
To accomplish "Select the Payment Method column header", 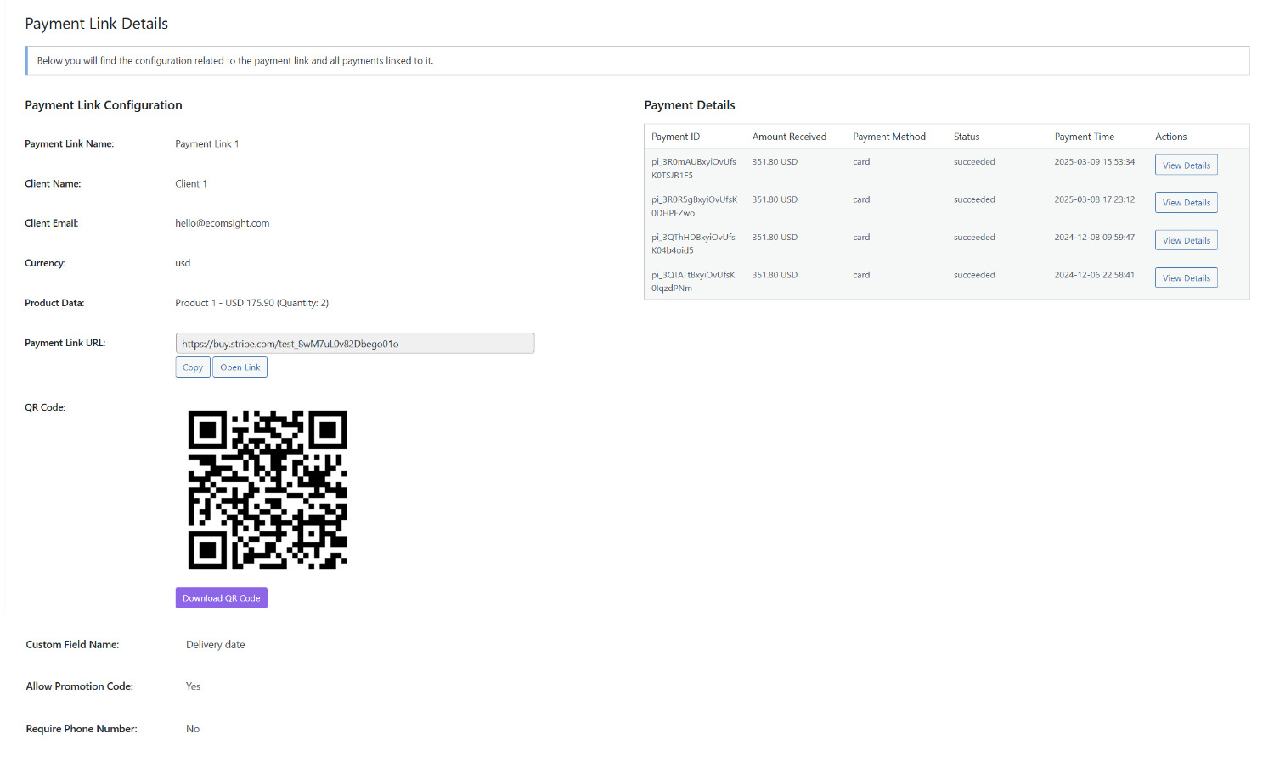I will coord(889,137).
